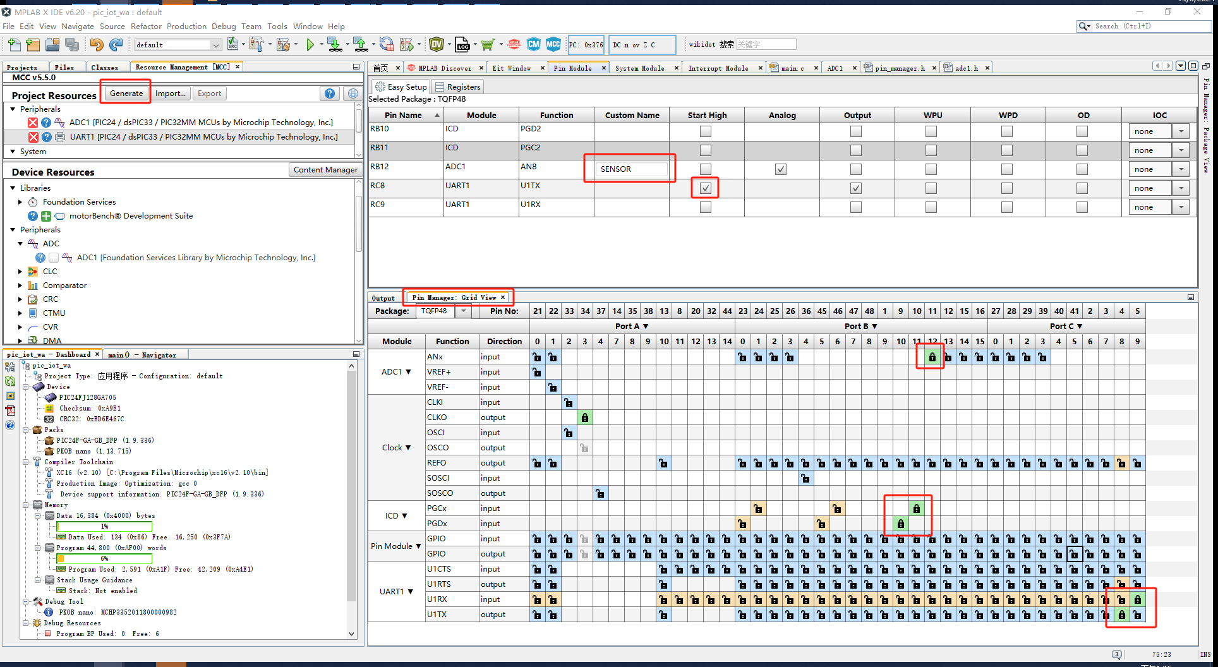Edit the SENSOR custom name field

631,169
